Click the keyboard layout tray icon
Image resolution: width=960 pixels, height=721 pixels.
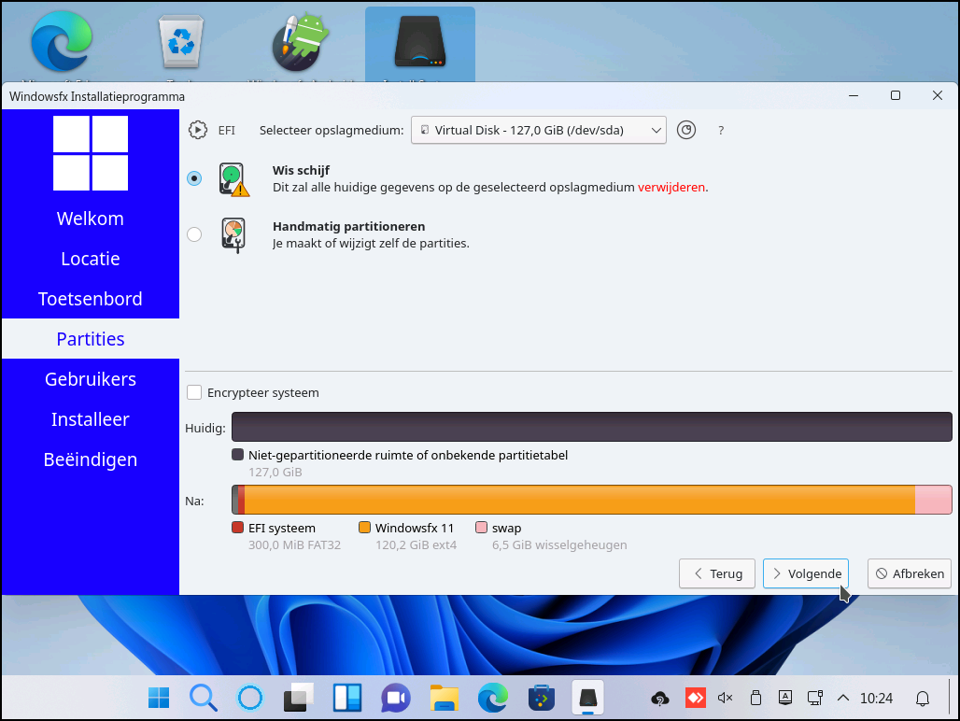(784, 698)
